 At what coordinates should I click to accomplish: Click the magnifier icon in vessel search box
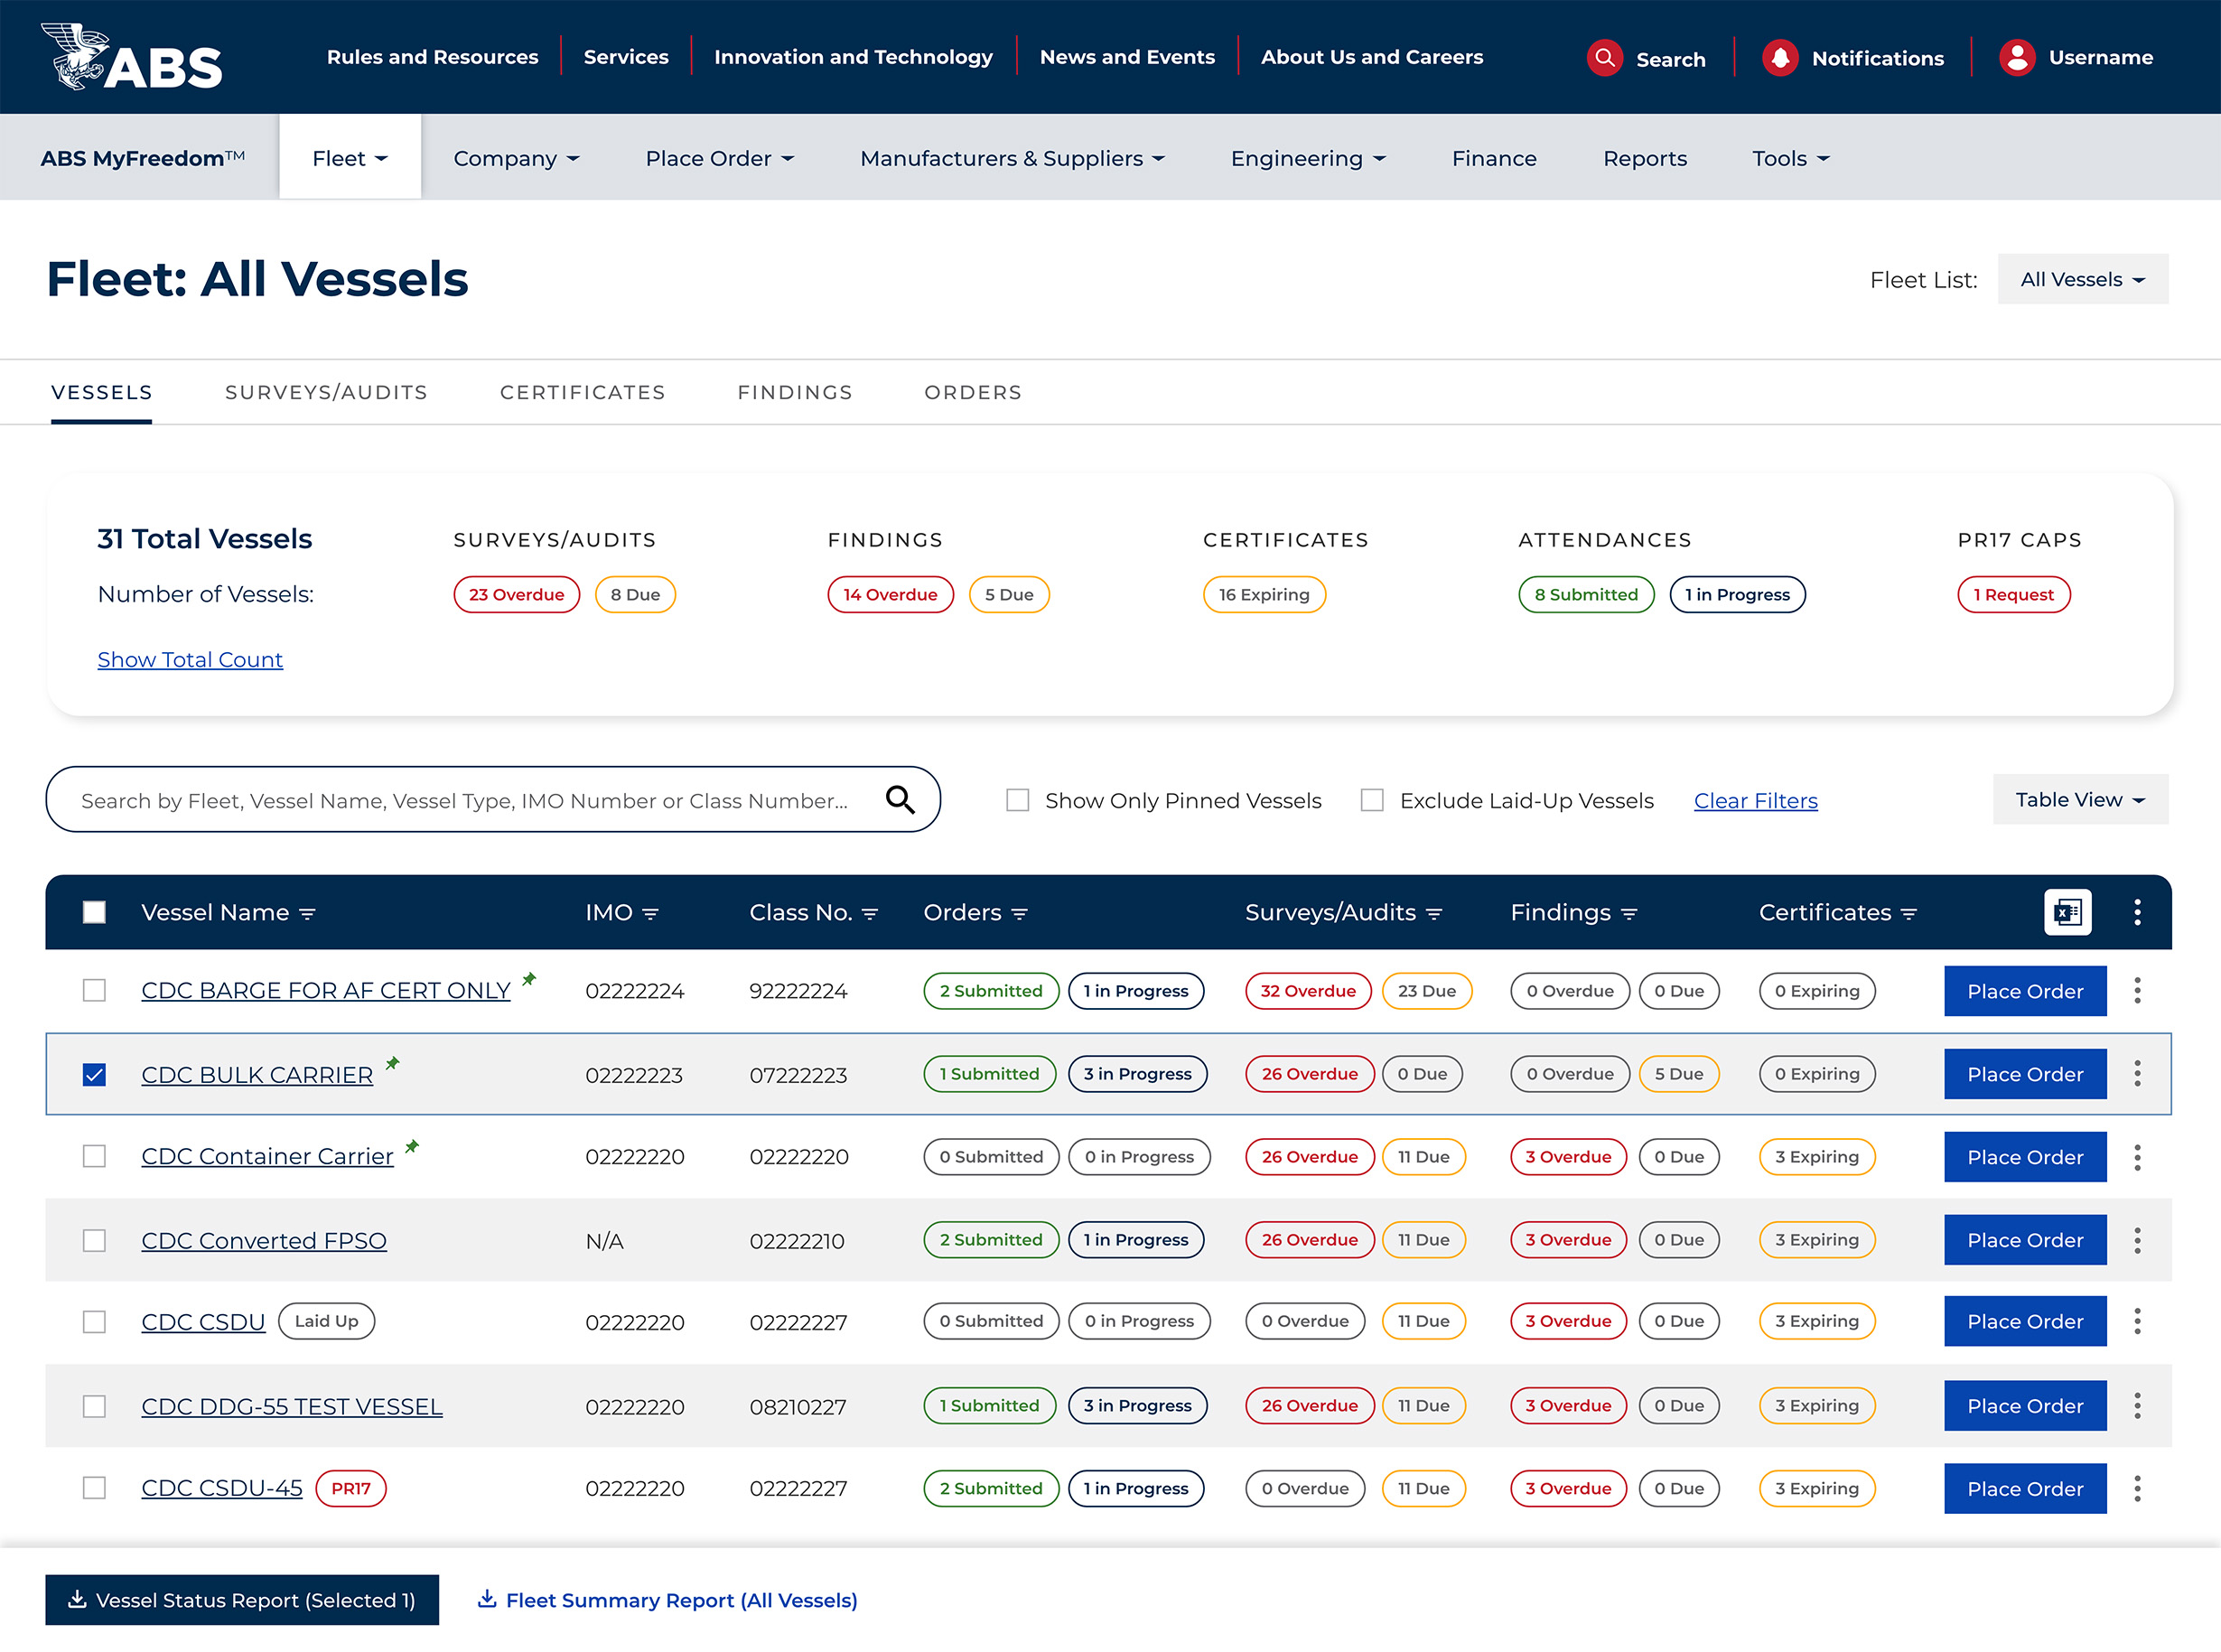click(900, 799)
